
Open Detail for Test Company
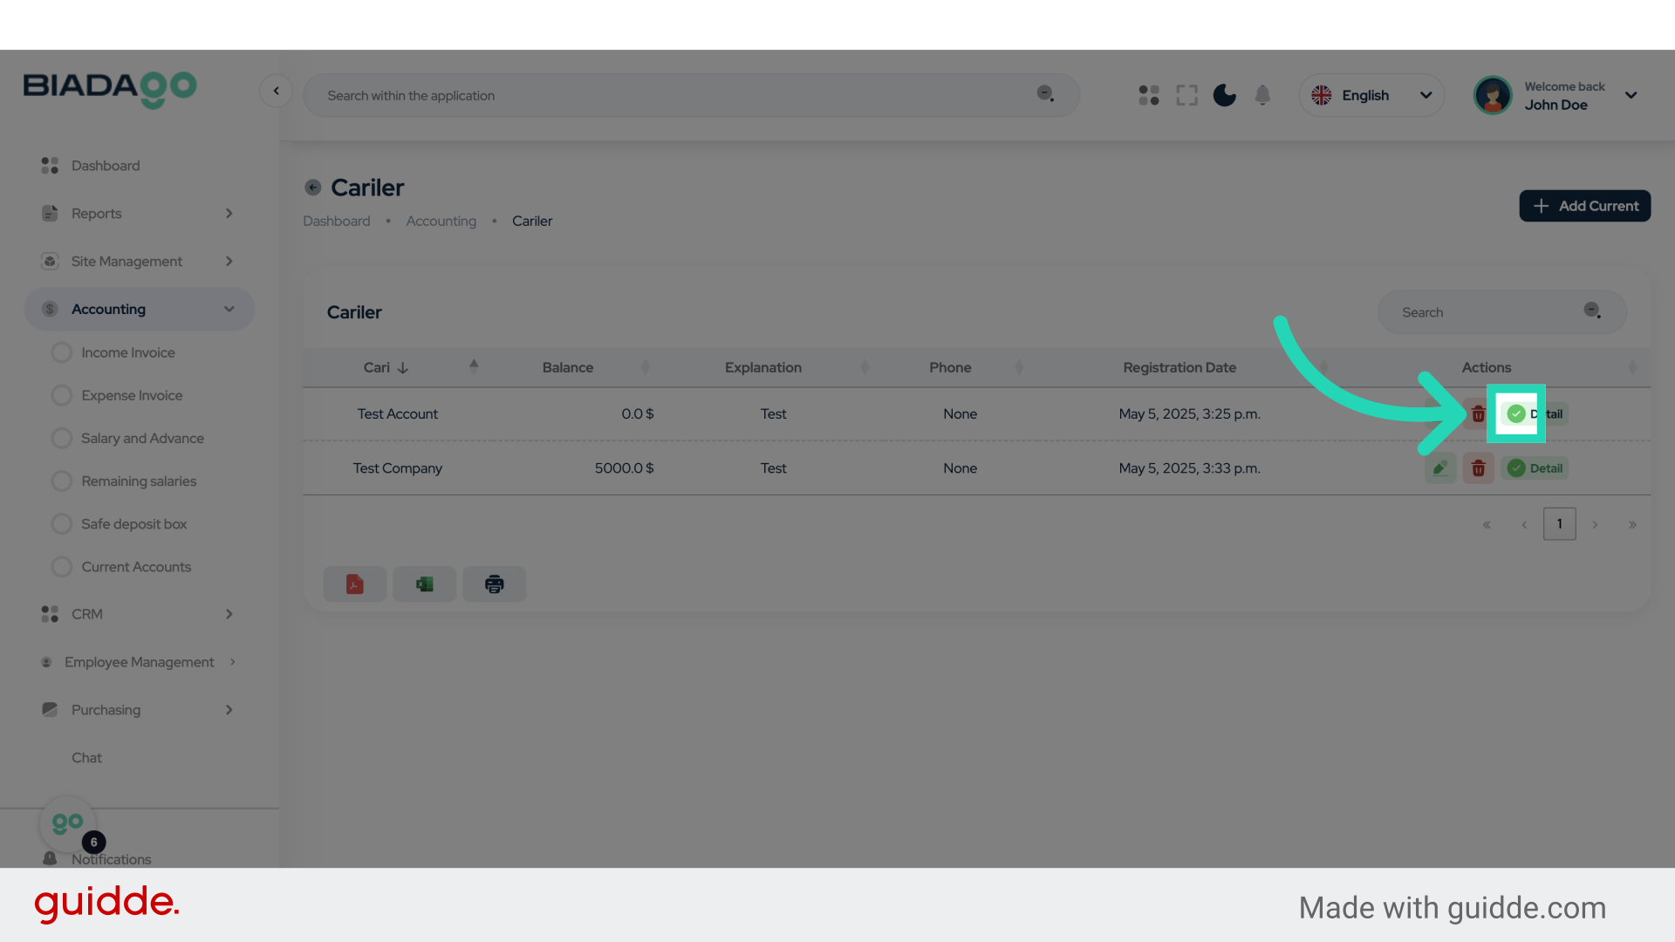tap(1535, 468)
